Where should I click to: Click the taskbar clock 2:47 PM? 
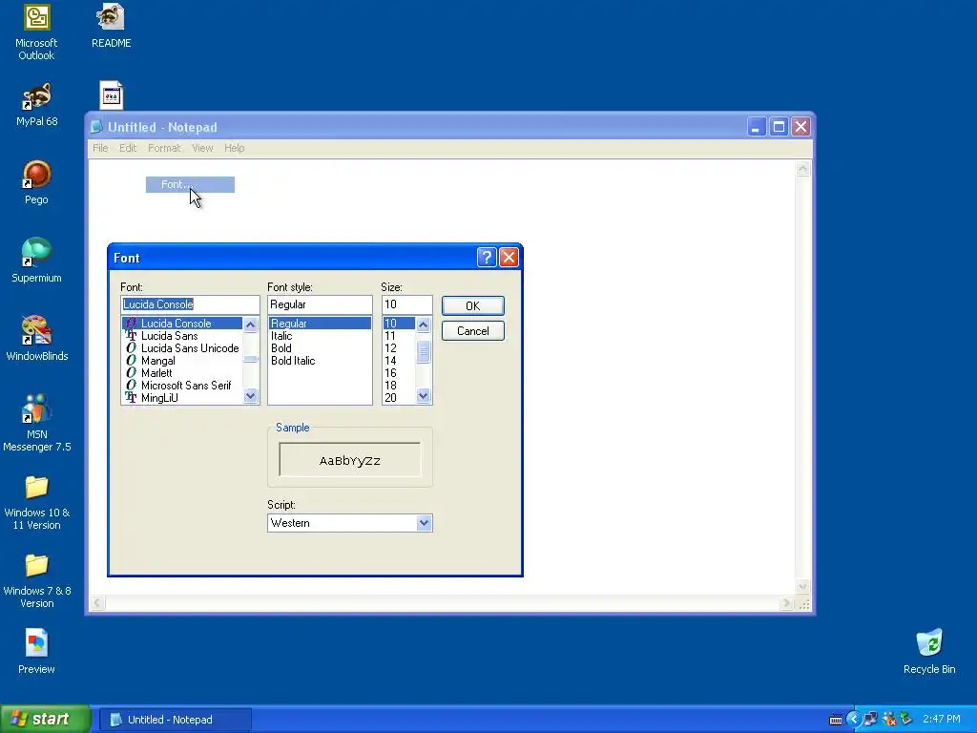click(x=942, y=720)
